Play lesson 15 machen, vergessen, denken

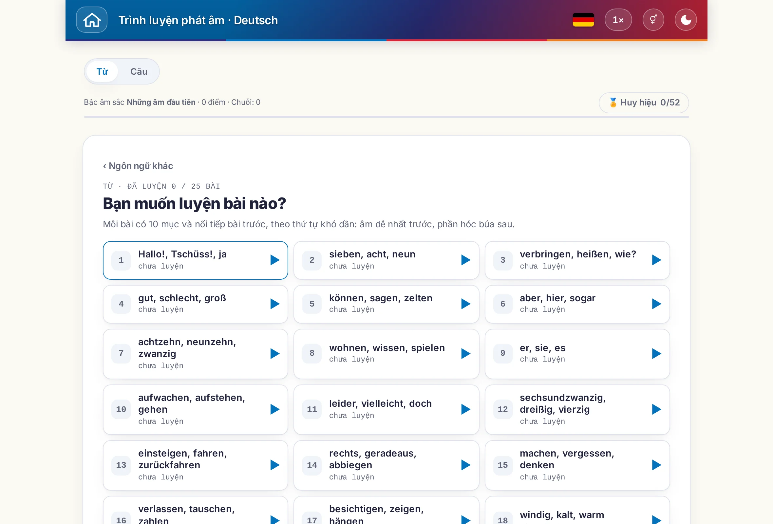point(656,465)
